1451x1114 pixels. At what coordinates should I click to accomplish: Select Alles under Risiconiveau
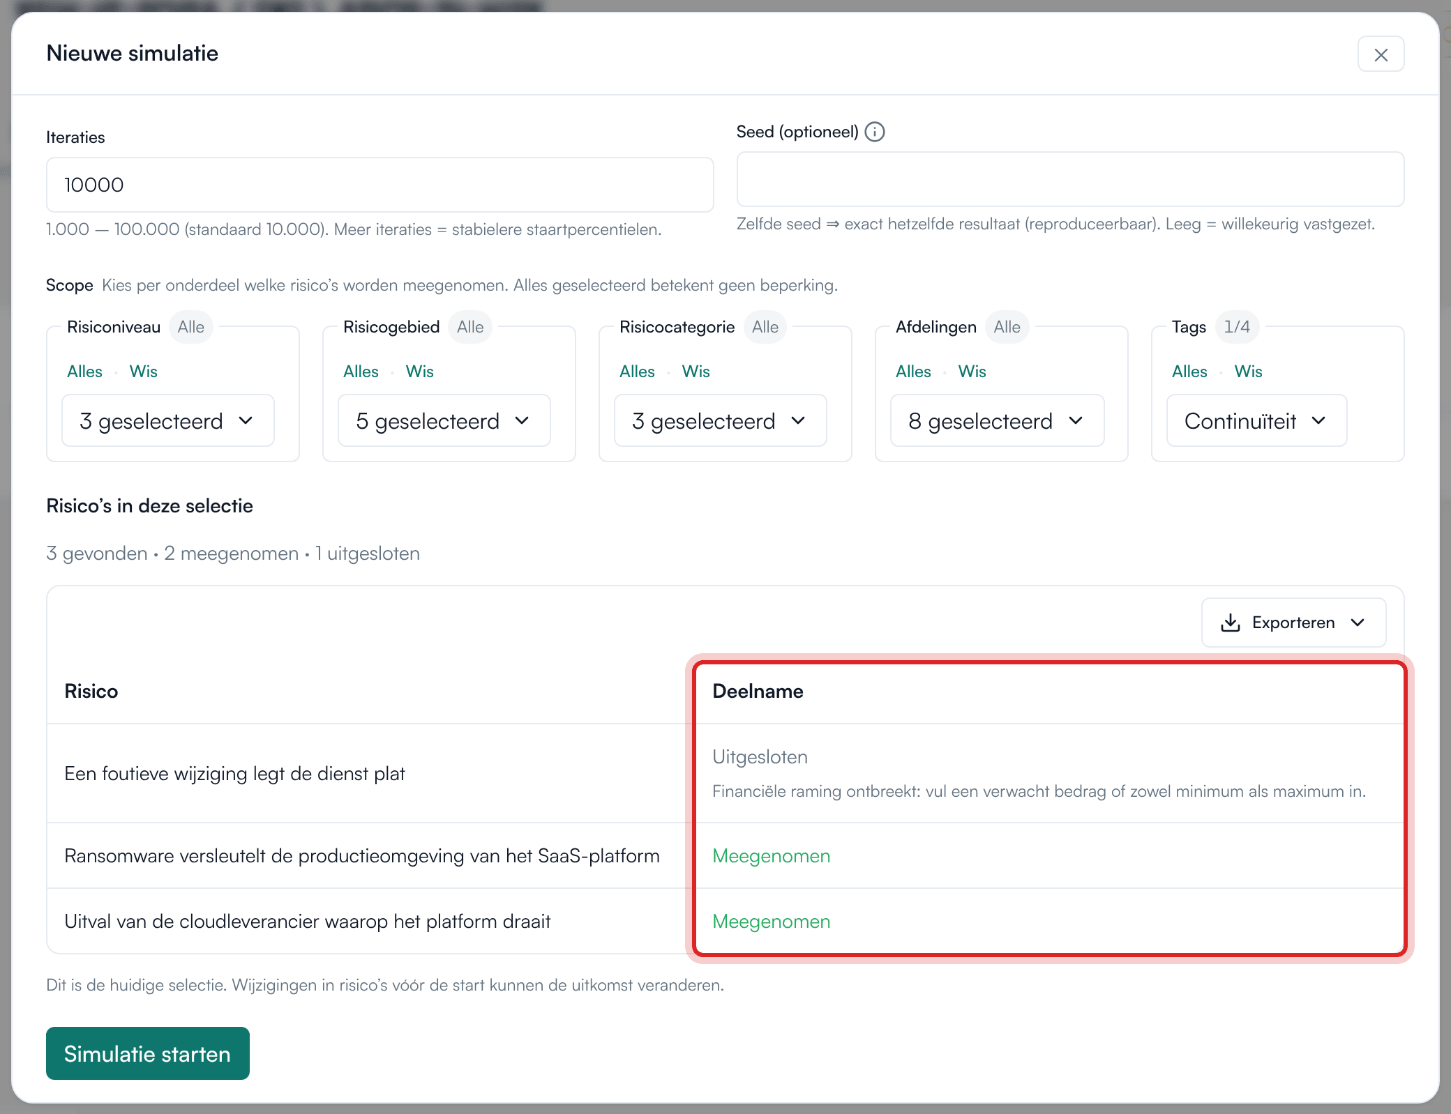(x=84, y=372)
